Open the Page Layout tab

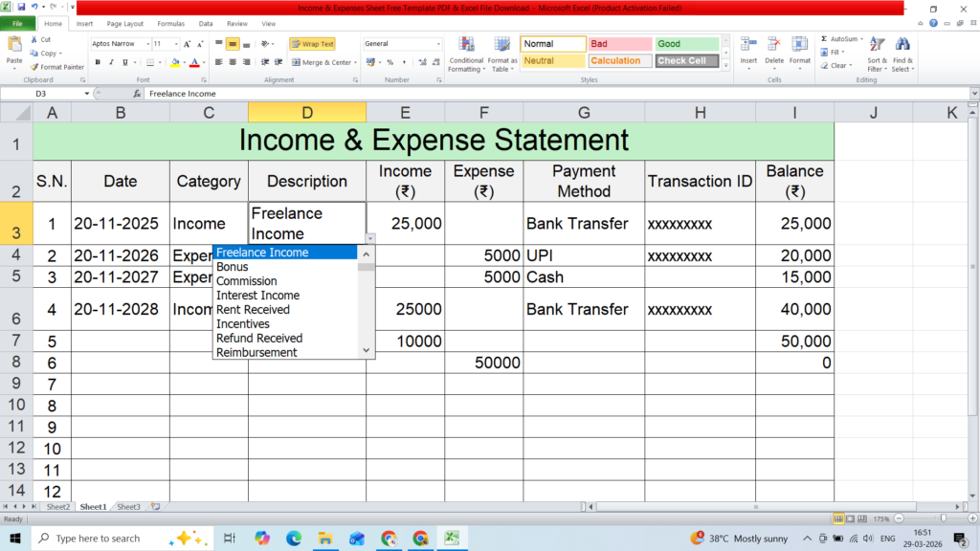[x=125, y=24]
